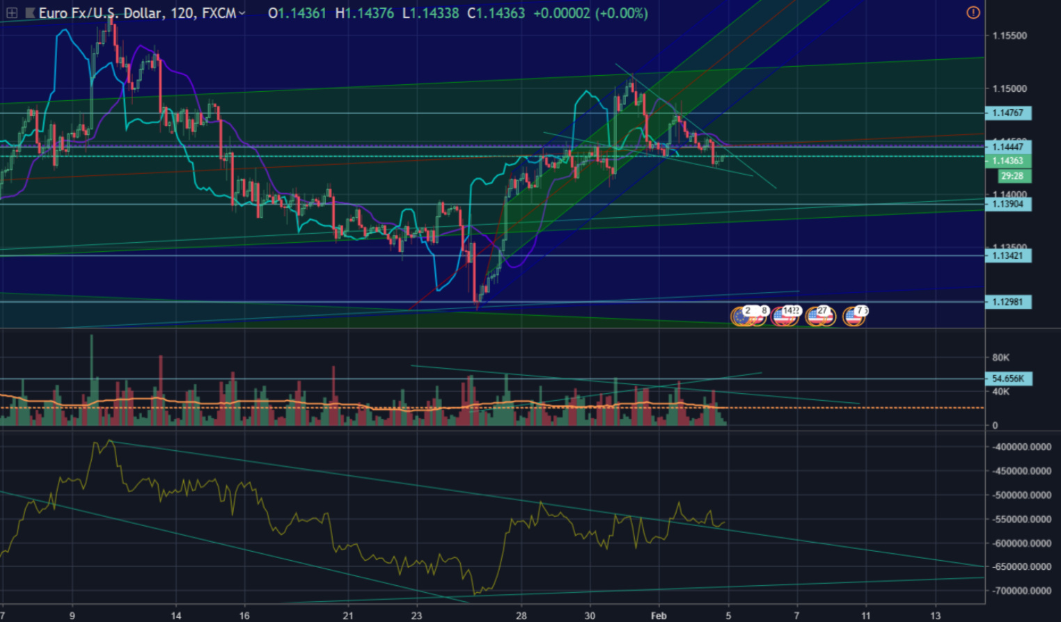The height and width of the screenshot is (622, 1061).
Task: Open the event marker with badge 8
Action: (758, 317)
